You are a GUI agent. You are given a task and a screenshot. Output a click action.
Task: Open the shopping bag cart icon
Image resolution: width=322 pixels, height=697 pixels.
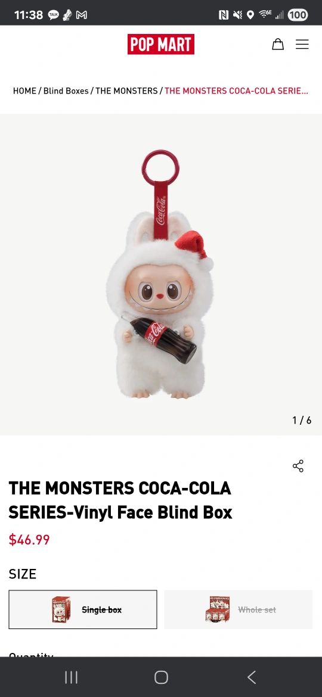coord(278,44)
